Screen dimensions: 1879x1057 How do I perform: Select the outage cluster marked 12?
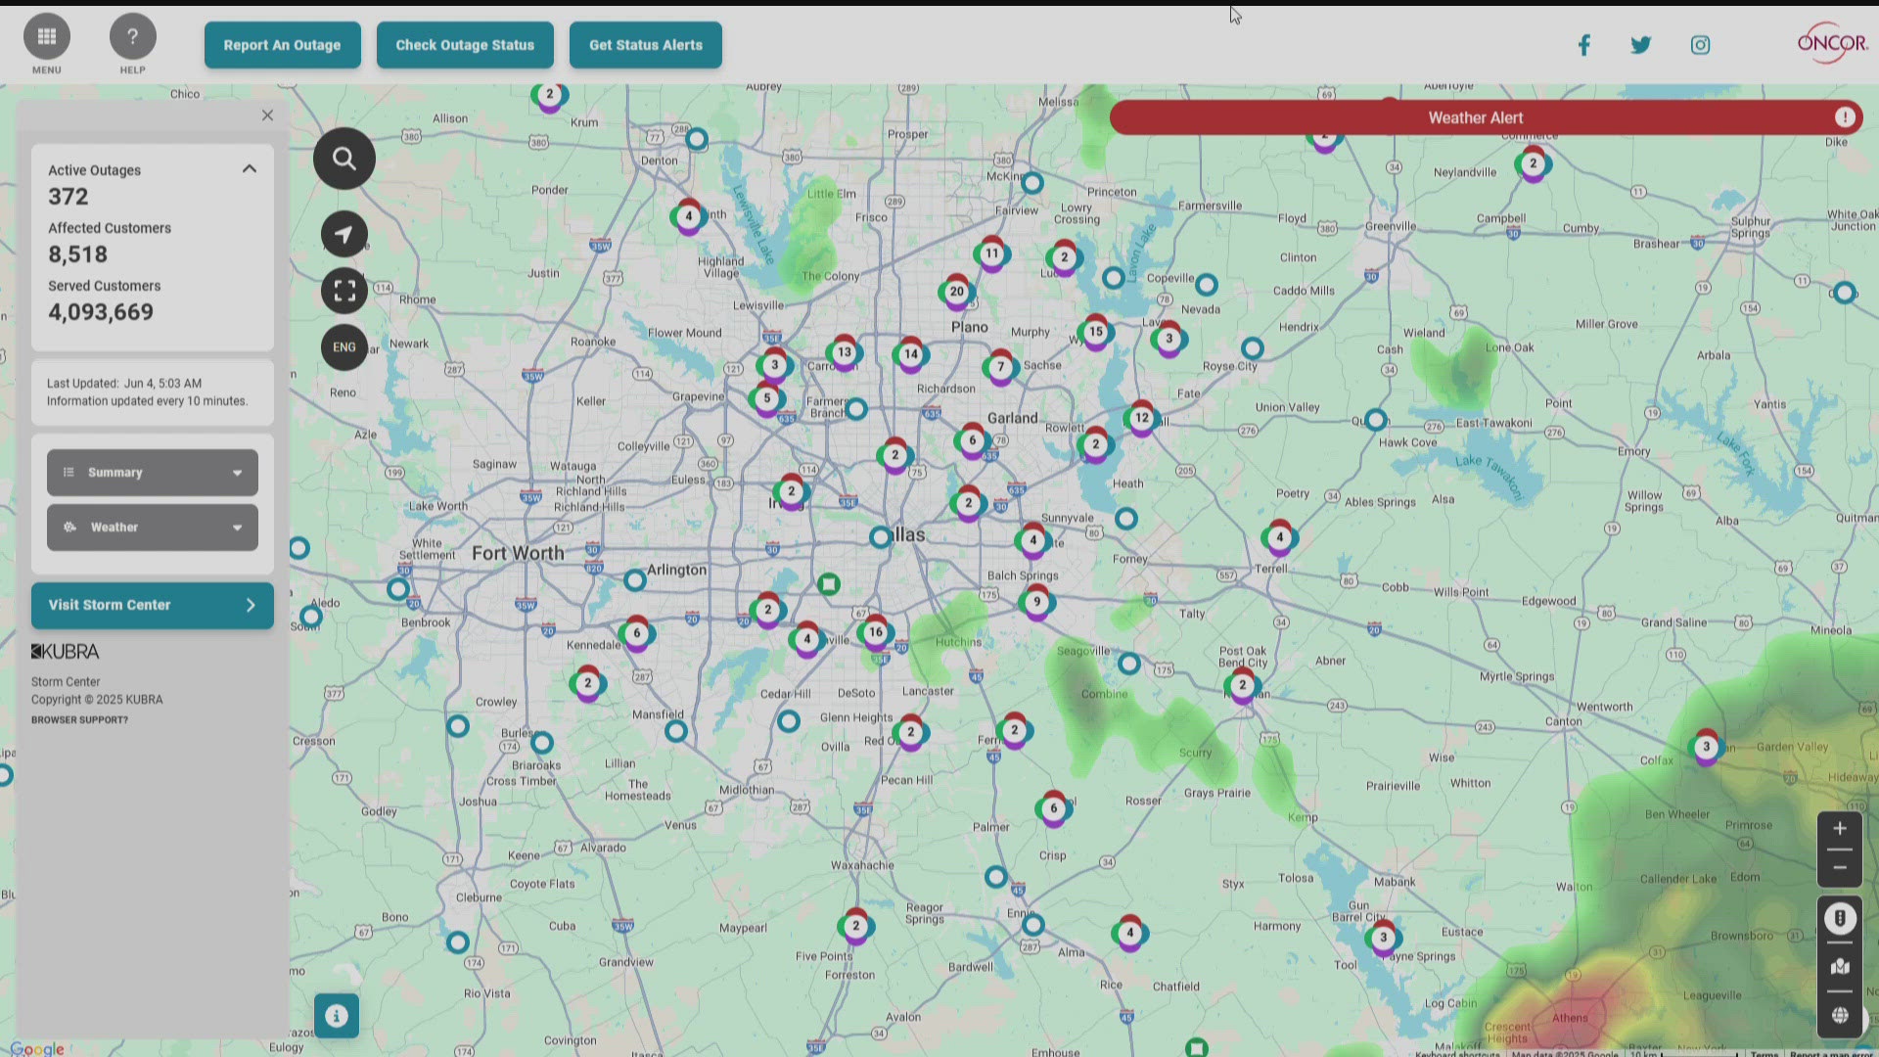coord(1142,418)
